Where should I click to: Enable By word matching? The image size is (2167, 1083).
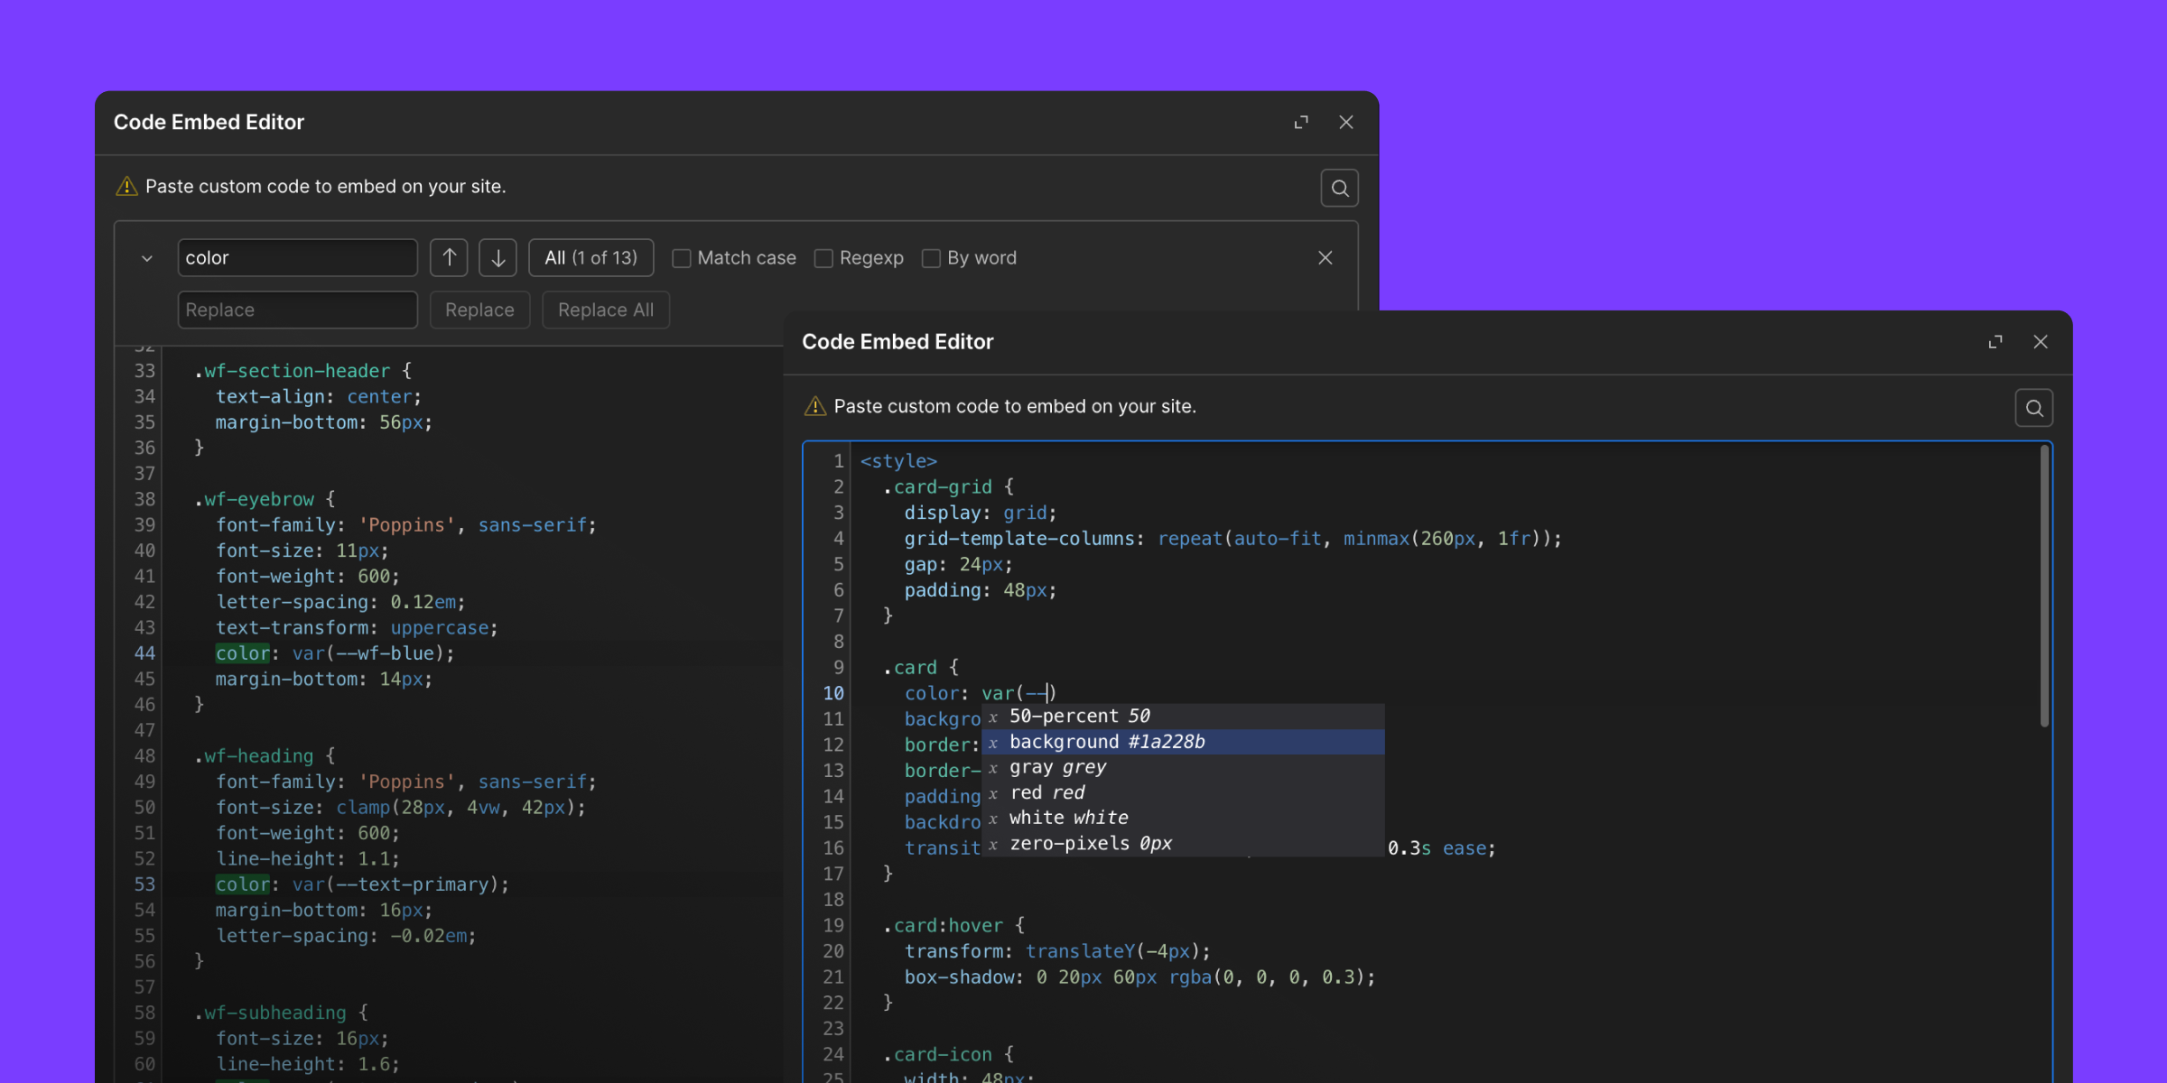932,257
